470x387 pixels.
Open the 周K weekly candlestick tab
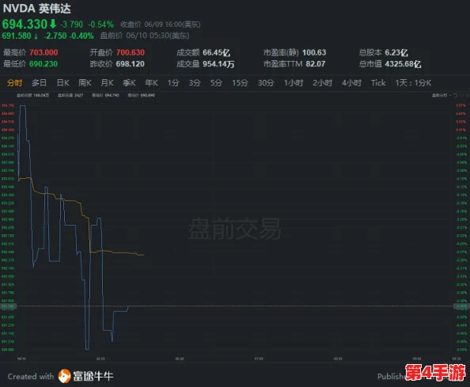85,83
